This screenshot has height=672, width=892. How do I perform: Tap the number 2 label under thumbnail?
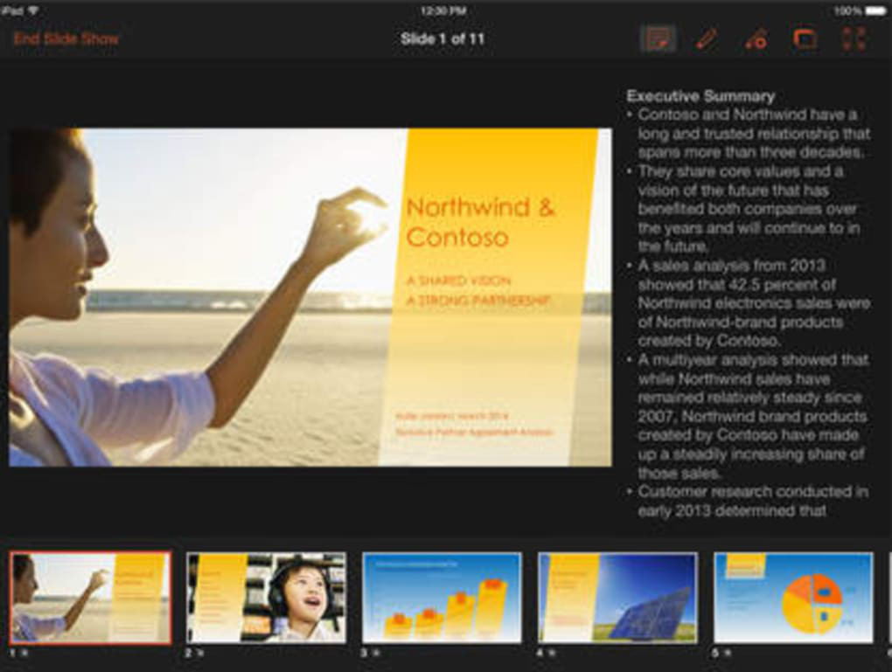(189, 654)
